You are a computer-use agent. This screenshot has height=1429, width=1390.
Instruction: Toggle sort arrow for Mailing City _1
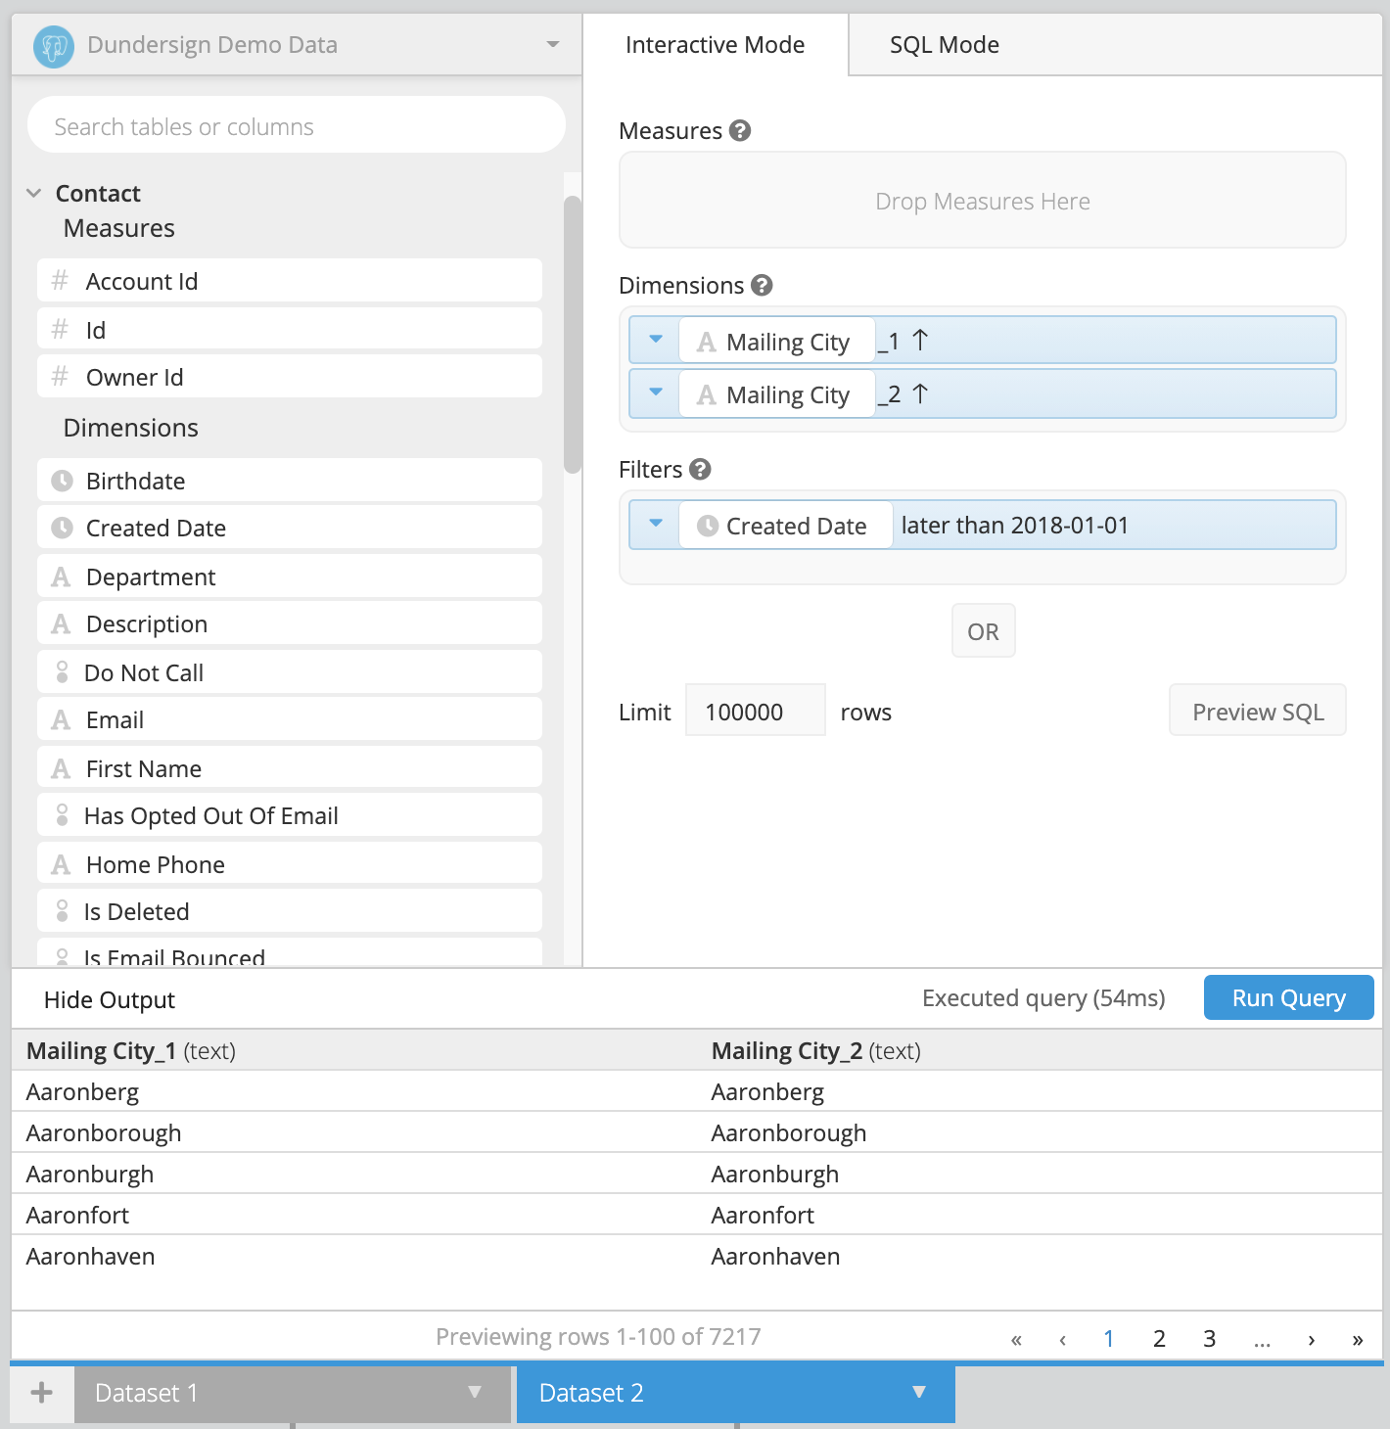tap(920, 341)
